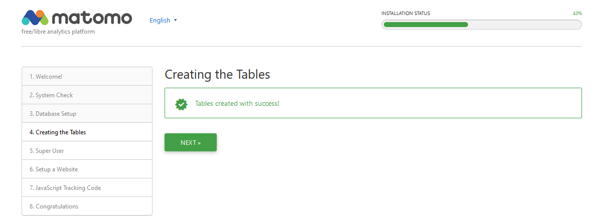592x216 pixels.
Task: Go to step 8. Congratulations
Action: click(x=87, y=206)
